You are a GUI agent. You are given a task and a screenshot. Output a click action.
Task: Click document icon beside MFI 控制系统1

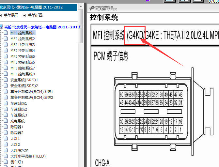(x=6, y=33)
